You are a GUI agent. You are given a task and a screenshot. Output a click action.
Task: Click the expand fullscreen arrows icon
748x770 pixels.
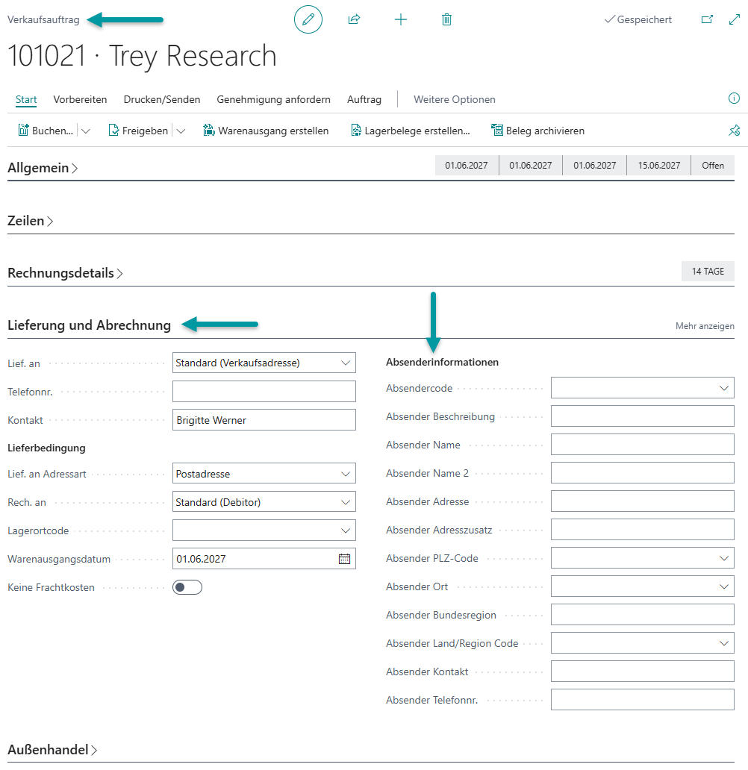(735, 19)
